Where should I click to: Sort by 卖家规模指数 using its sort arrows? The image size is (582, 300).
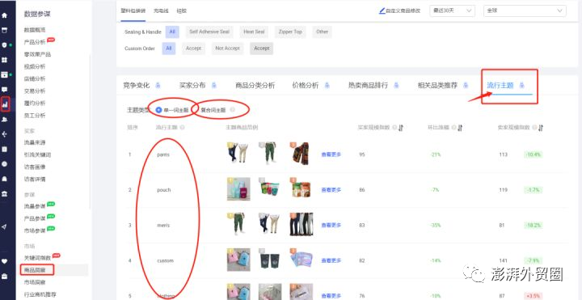[541, 127]
